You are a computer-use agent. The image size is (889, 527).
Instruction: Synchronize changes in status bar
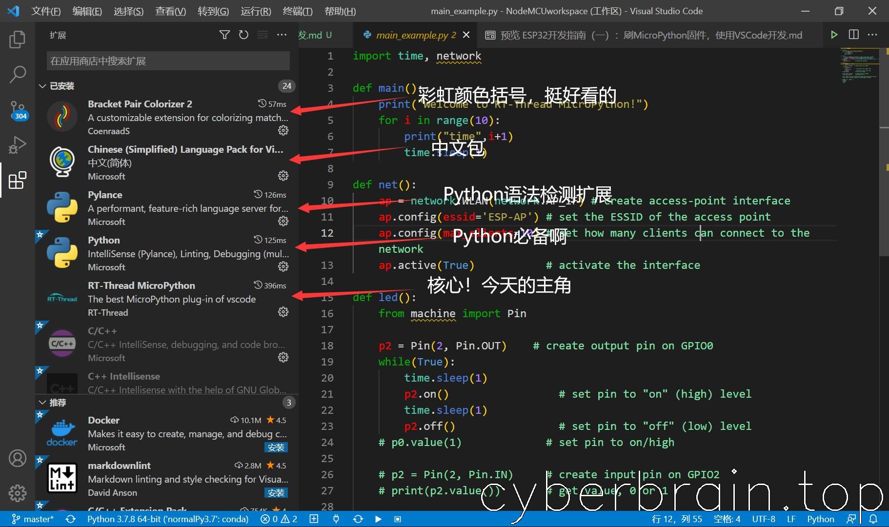pos(71,519)
